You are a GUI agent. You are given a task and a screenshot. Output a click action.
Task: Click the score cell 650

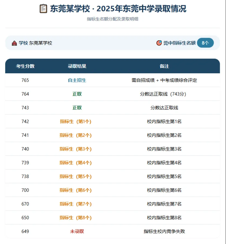click(25, 218)
